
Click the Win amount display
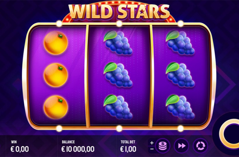tap(20, 149)
